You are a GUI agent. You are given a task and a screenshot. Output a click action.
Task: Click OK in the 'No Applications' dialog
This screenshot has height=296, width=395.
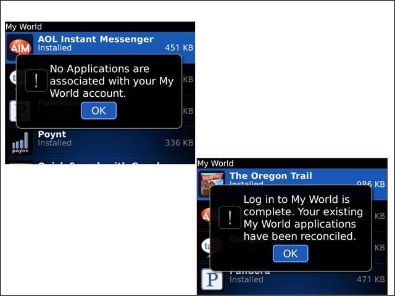pyautogui.click(x=99, y=110)
